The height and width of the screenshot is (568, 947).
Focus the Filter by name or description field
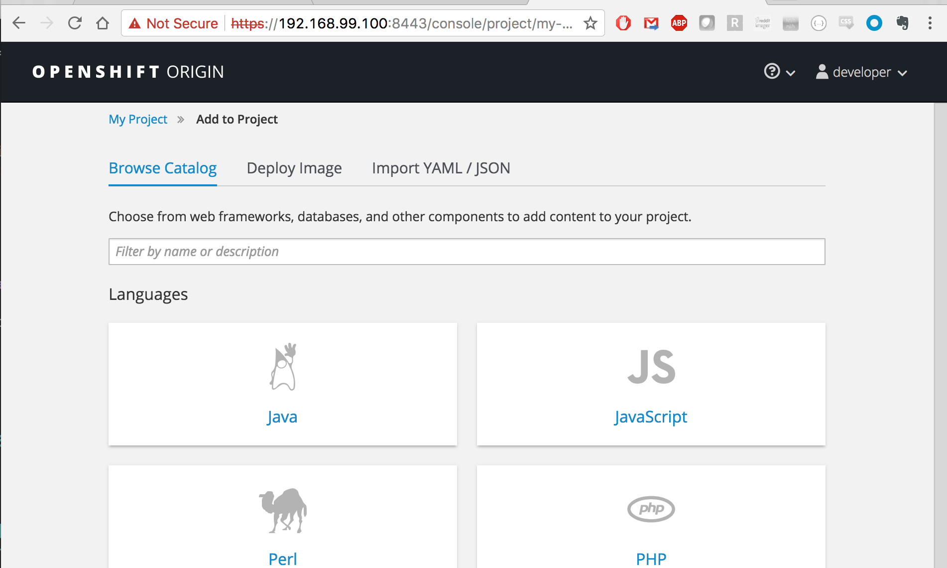click(467, 252)
